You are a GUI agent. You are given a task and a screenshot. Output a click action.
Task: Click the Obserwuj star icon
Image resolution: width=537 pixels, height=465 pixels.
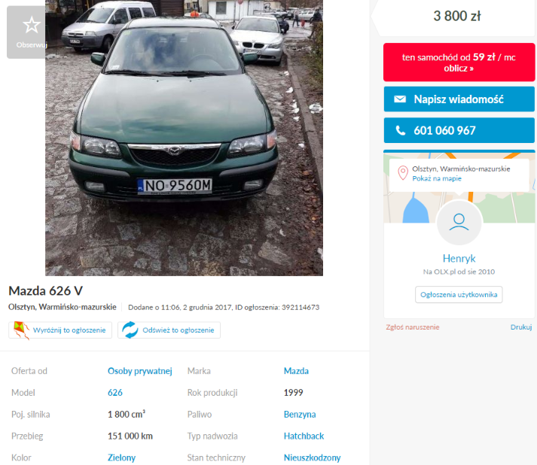(x=32, y=26)
